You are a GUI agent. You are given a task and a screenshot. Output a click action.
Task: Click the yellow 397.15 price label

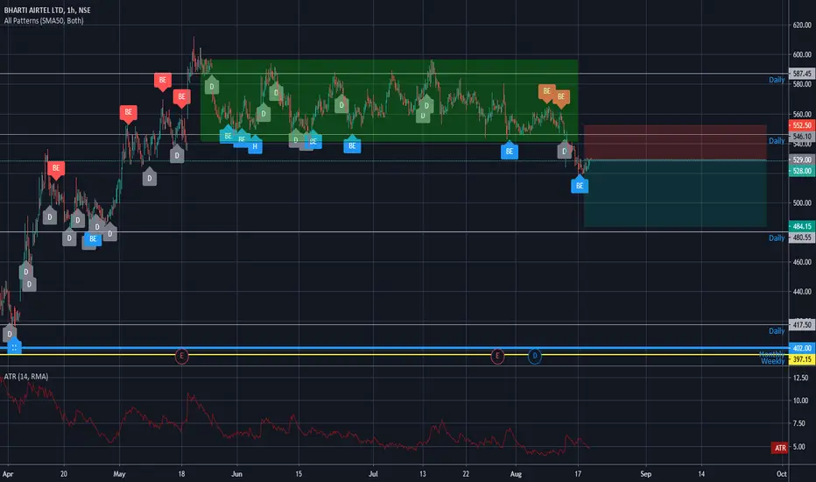[x=802, y=359]
